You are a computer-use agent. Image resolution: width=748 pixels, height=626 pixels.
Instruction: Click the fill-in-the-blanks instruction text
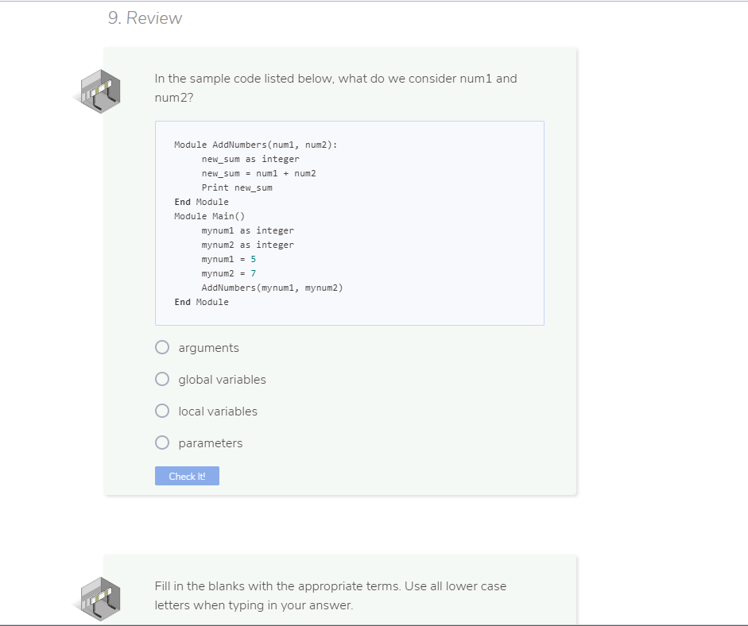click(330, 595)
